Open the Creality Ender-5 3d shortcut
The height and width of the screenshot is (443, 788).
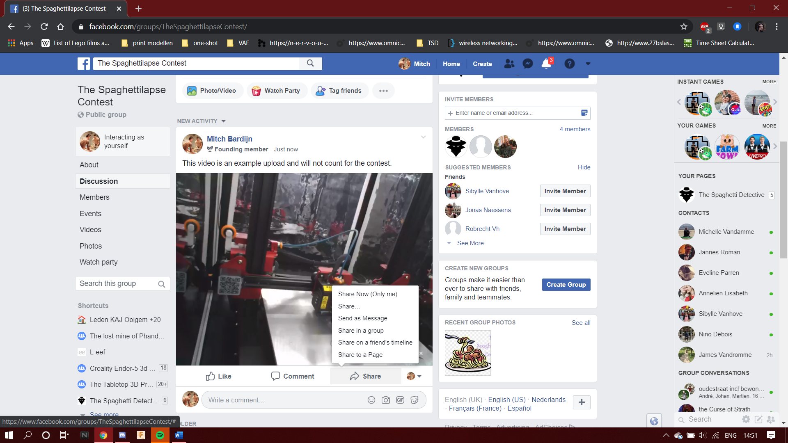tap(122, 368)
